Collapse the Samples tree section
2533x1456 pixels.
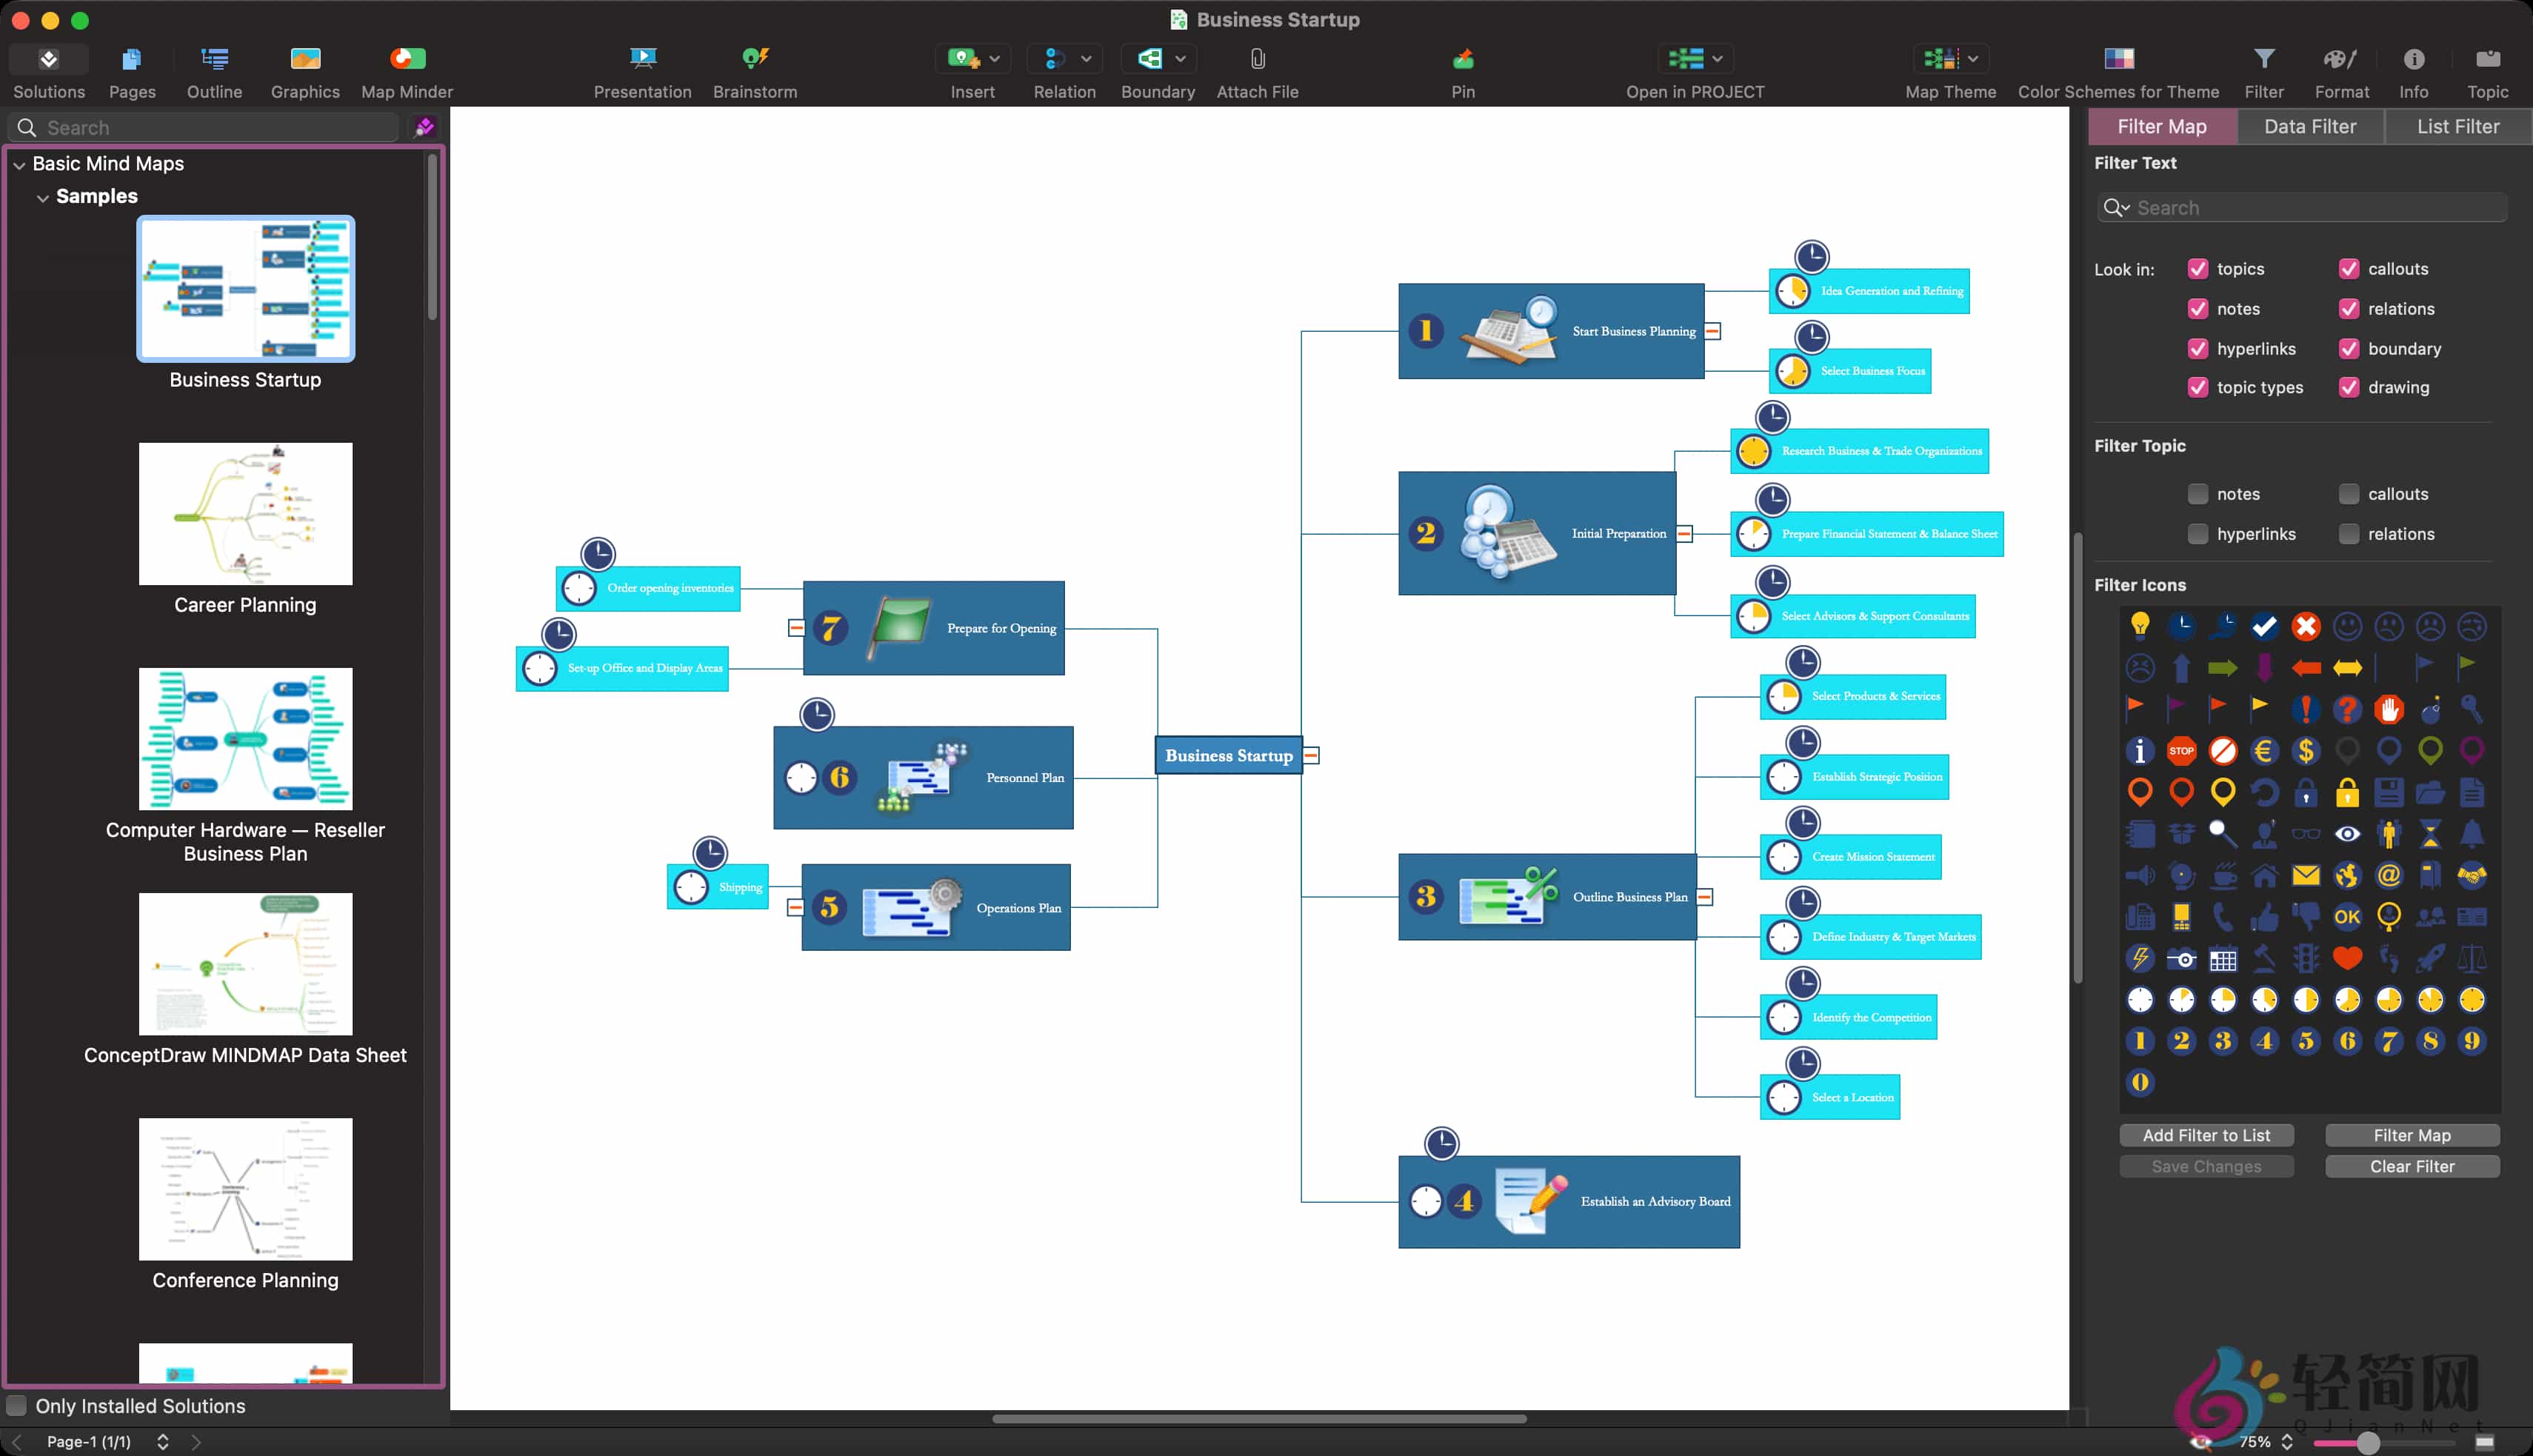pos(43,197)
